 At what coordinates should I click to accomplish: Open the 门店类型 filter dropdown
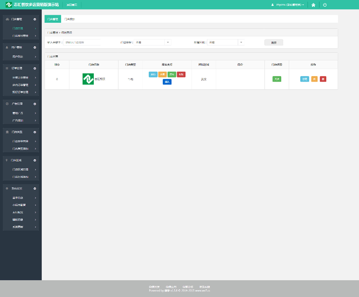click(x=168, y=42)
